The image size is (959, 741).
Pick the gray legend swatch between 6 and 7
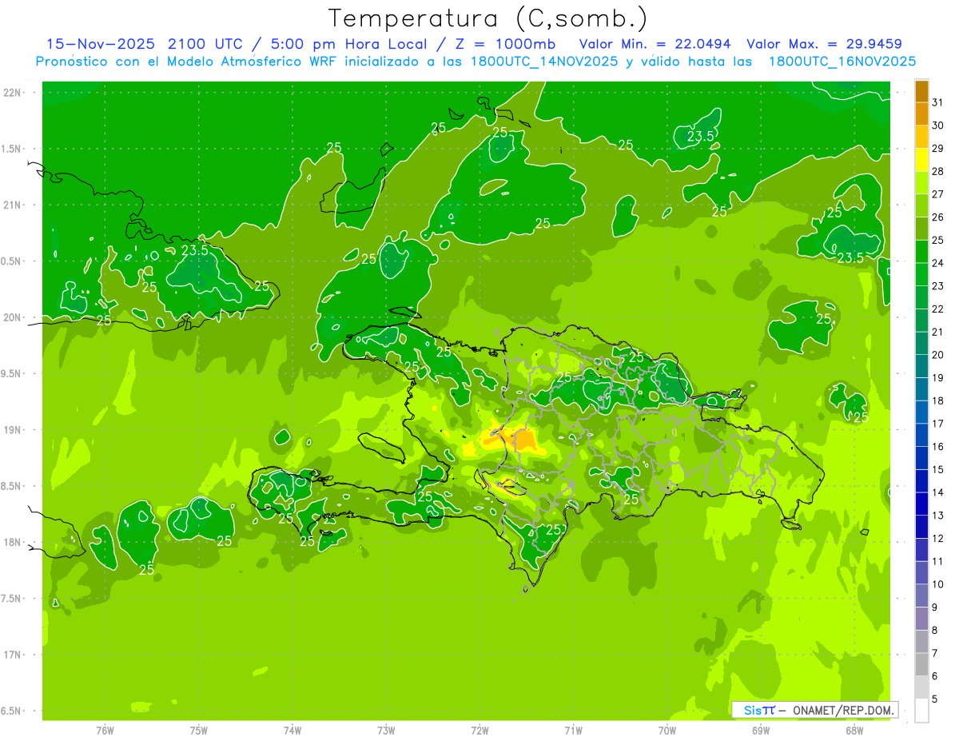click(x=921, y=664)
